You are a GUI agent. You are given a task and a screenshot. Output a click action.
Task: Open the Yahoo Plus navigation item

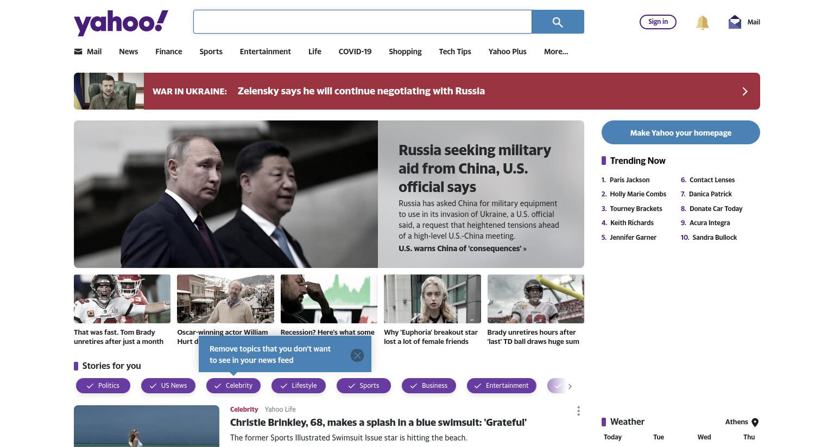pyautogui.click(x=508, y=52)
